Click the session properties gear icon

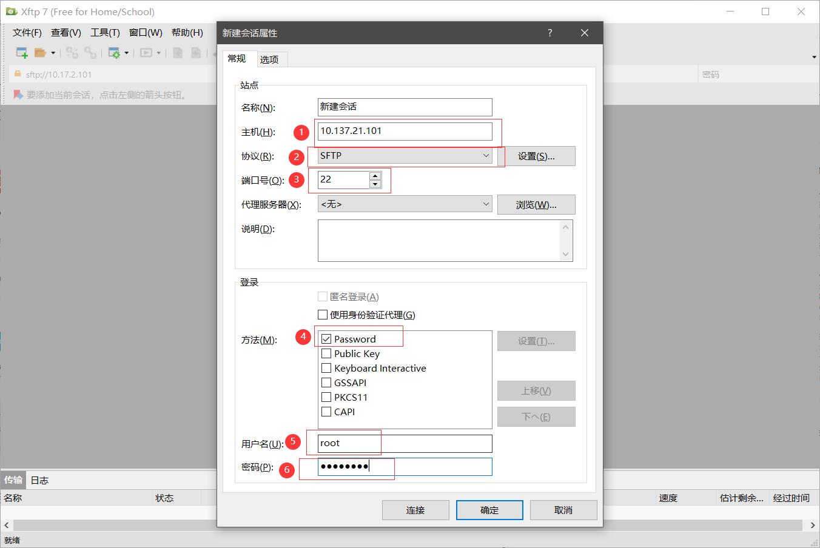[113, 53]
